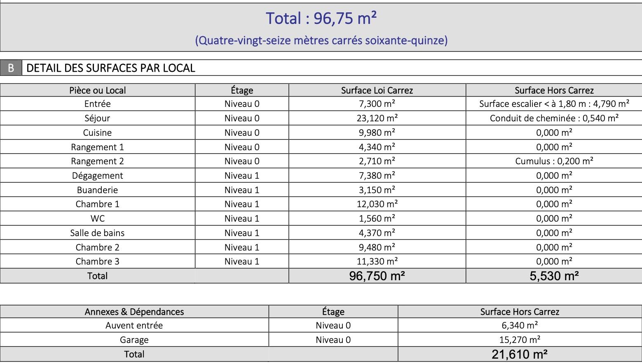Select the '1,560 m²' WC surface
642x364 pixels.
[x=377, y=219]
